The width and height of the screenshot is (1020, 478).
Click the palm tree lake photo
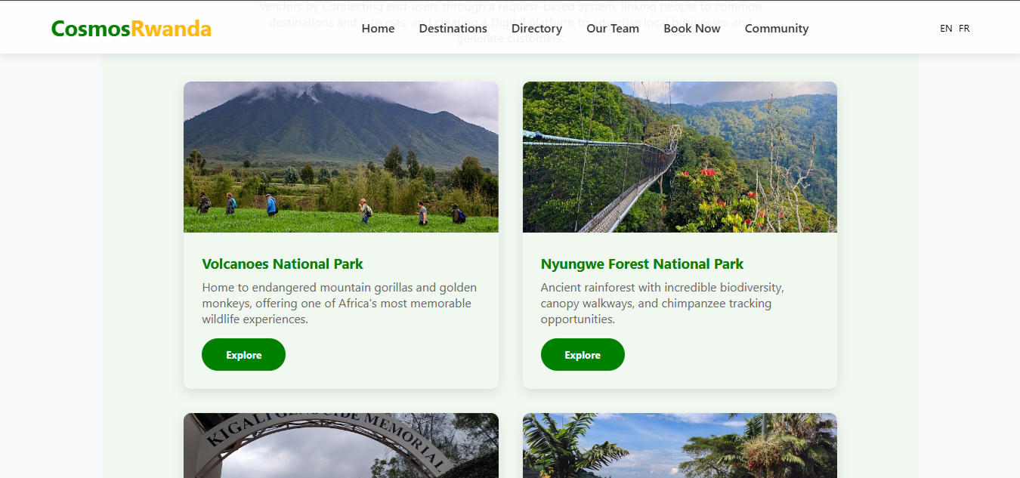pyautogui.click(x=679, y=446)
